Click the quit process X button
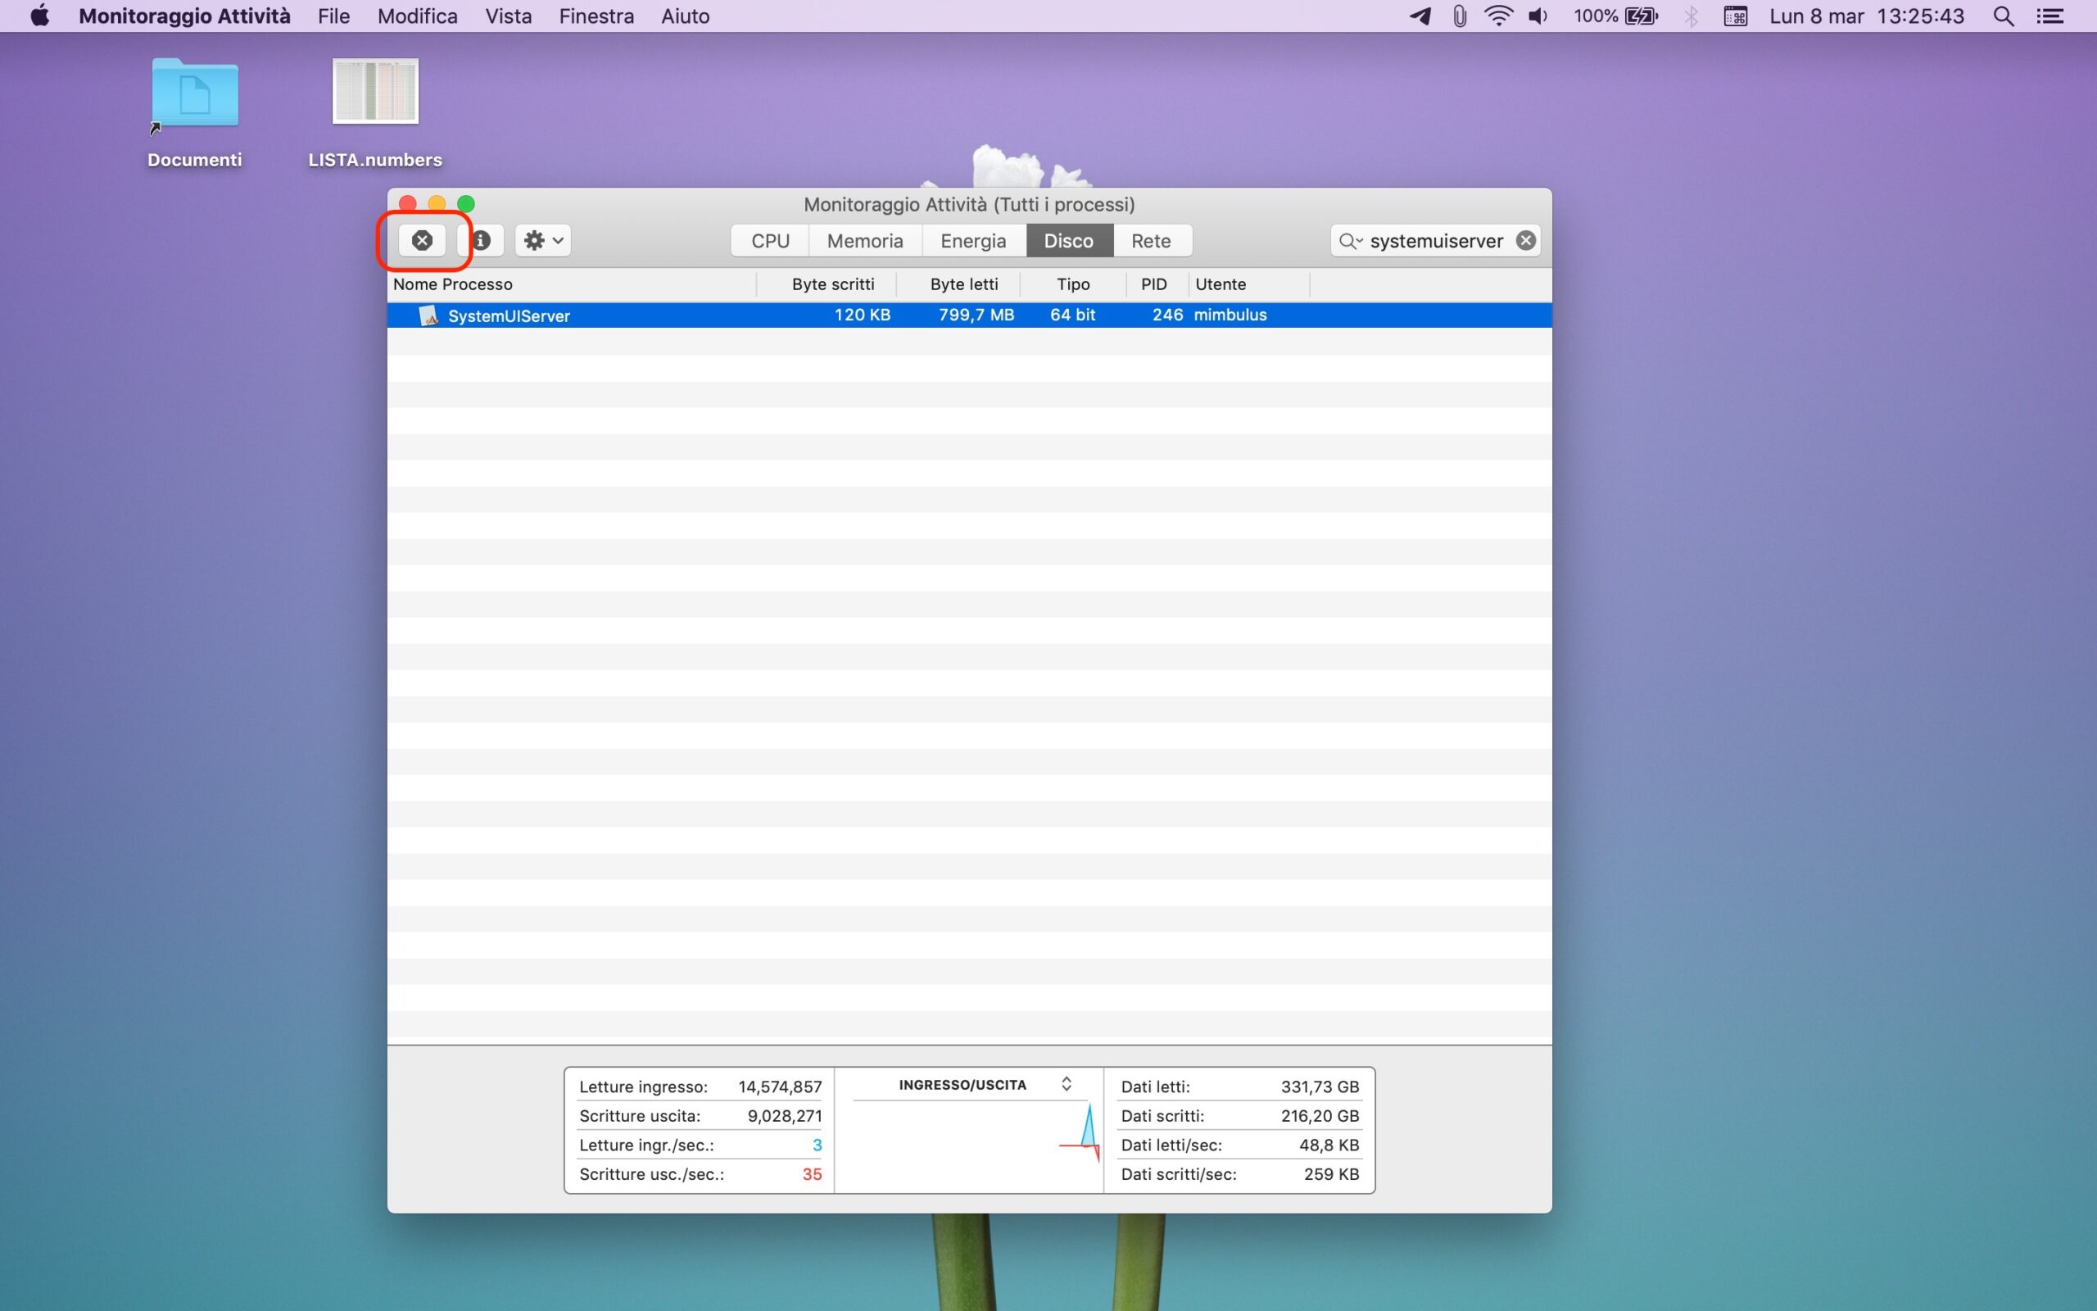The width and height of the screenshot is (2097, 1311). tap(422, 240)
